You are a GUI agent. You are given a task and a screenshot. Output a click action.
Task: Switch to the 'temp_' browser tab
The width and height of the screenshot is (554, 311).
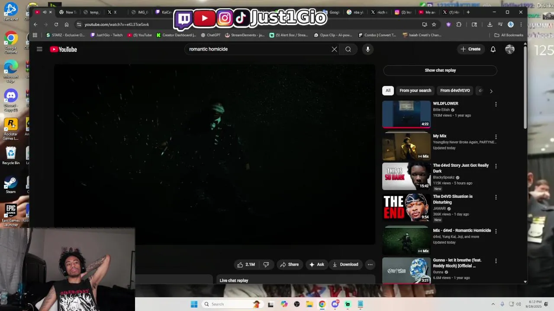point(91,12)
